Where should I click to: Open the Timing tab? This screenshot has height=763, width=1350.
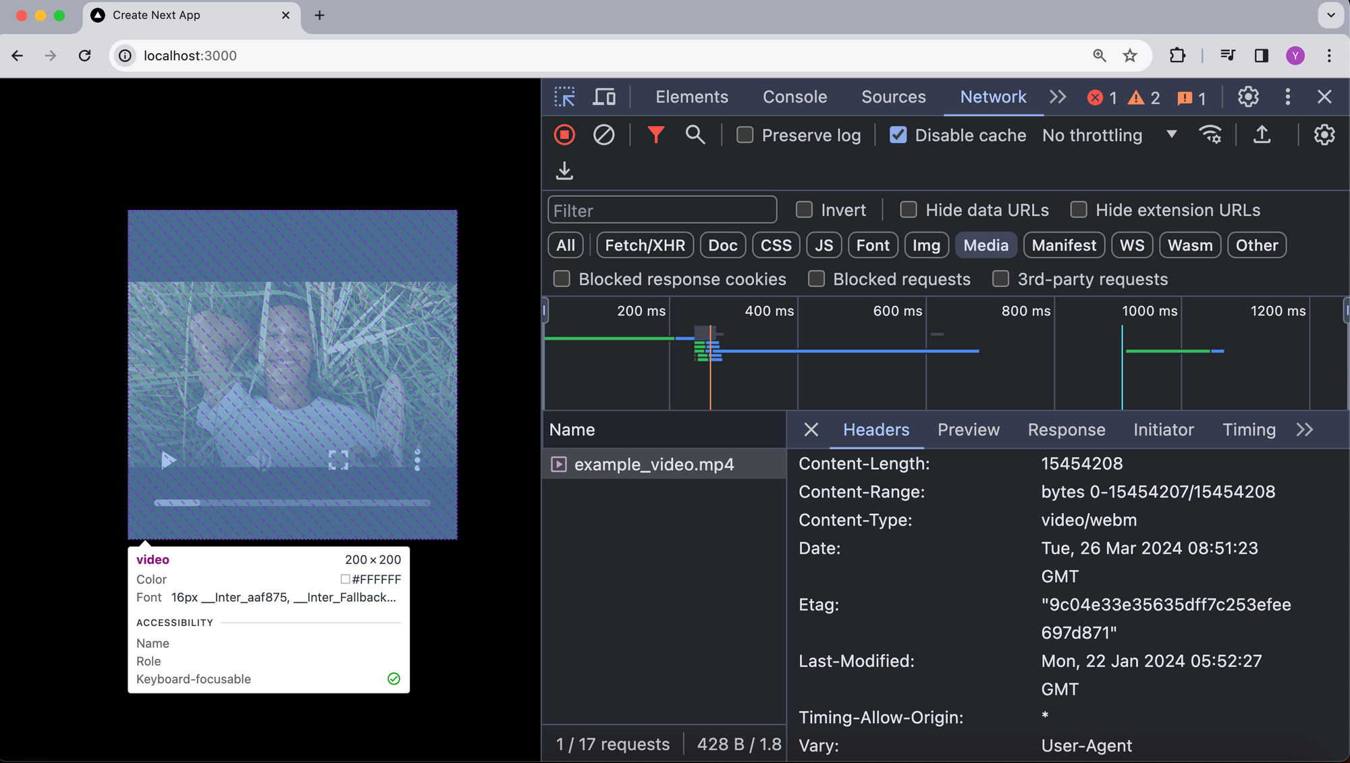point(1249,430)
